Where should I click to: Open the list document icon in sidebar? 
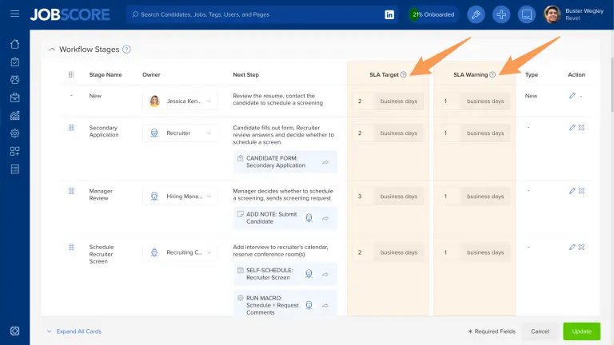[15, 169]
